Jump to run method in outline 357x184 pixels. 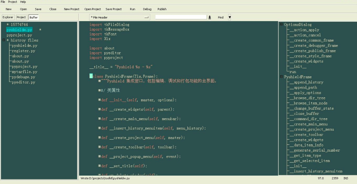(x=293, y=72)
